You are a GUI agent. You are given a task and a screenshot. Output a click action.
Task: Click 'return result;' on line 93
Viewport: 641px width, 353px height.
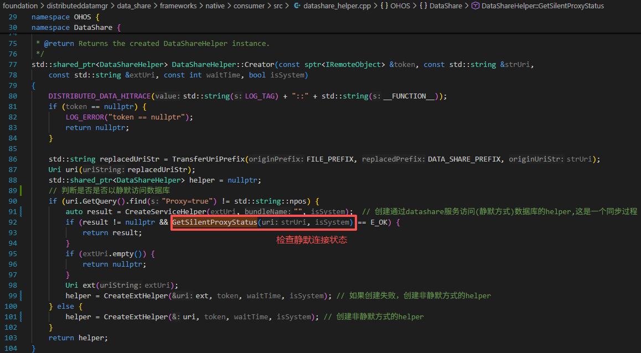(112, 232)
